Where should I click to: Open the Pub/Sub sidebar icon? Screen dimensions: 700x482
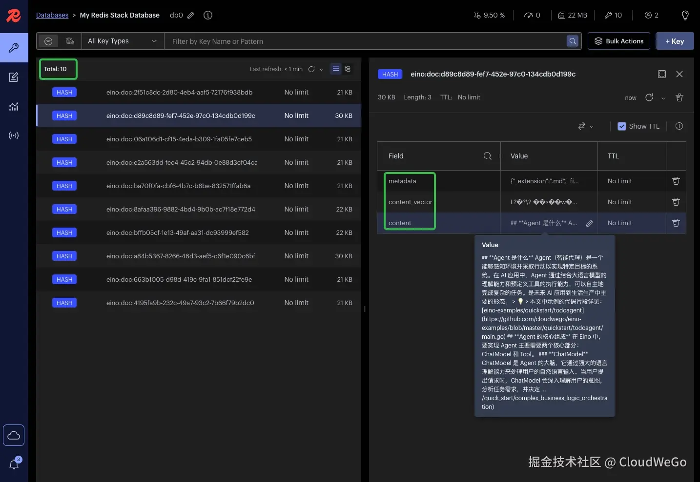(14, 135)
